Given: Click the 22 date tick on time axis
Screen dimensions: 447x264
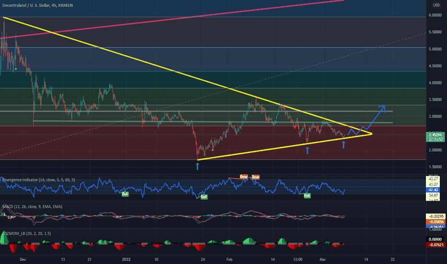Looking at the screenshot, I should pyautogui.click(x=392, y=259).
